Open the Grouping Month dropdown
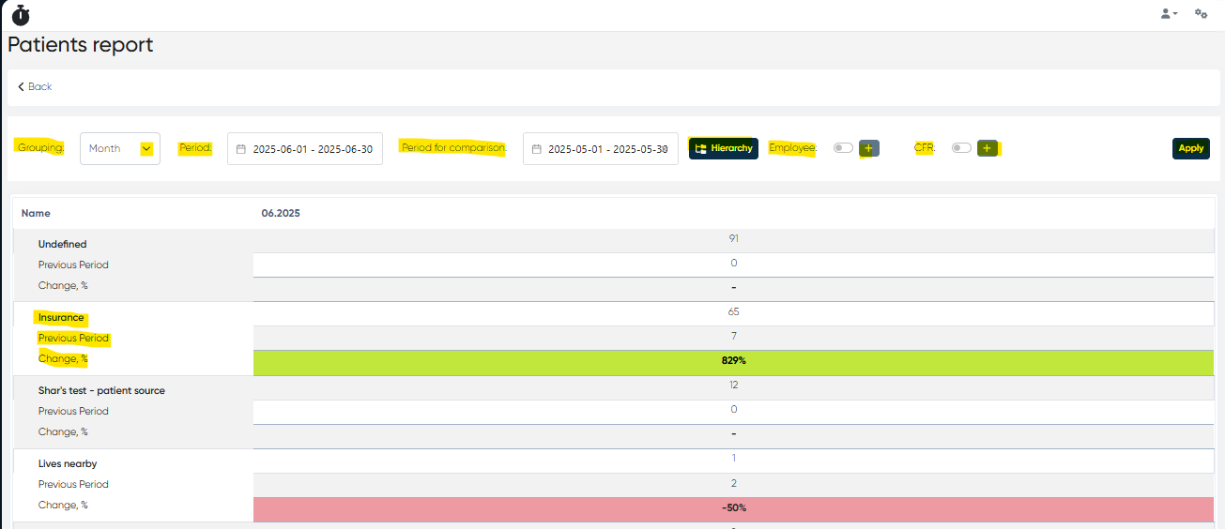 point(120,148)
